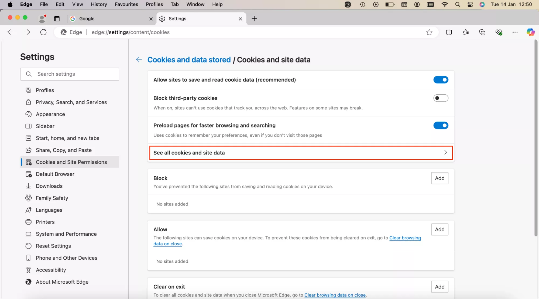This screenshot has width=539, height=299.
Task: Click Add button in Block section
Action: [440, 178]
